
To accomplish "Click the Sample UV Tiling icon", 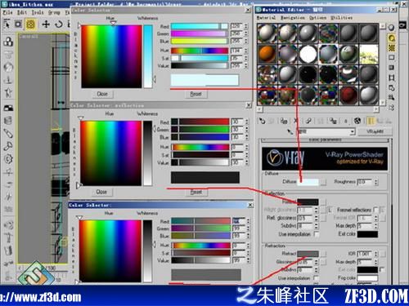I will (x=392, y=58).
